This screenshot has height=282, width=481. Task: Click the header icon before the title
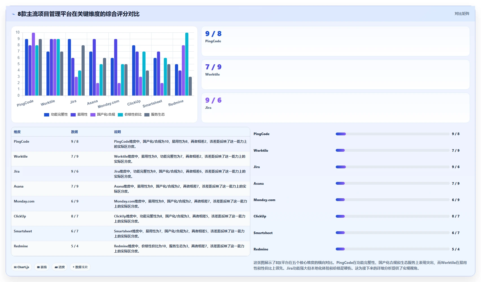13,14
